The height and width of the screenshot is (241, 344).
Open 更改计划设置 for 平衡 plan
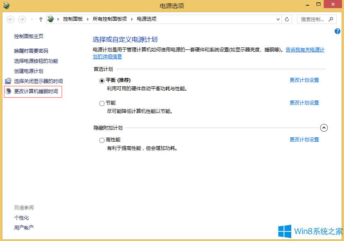304,80
